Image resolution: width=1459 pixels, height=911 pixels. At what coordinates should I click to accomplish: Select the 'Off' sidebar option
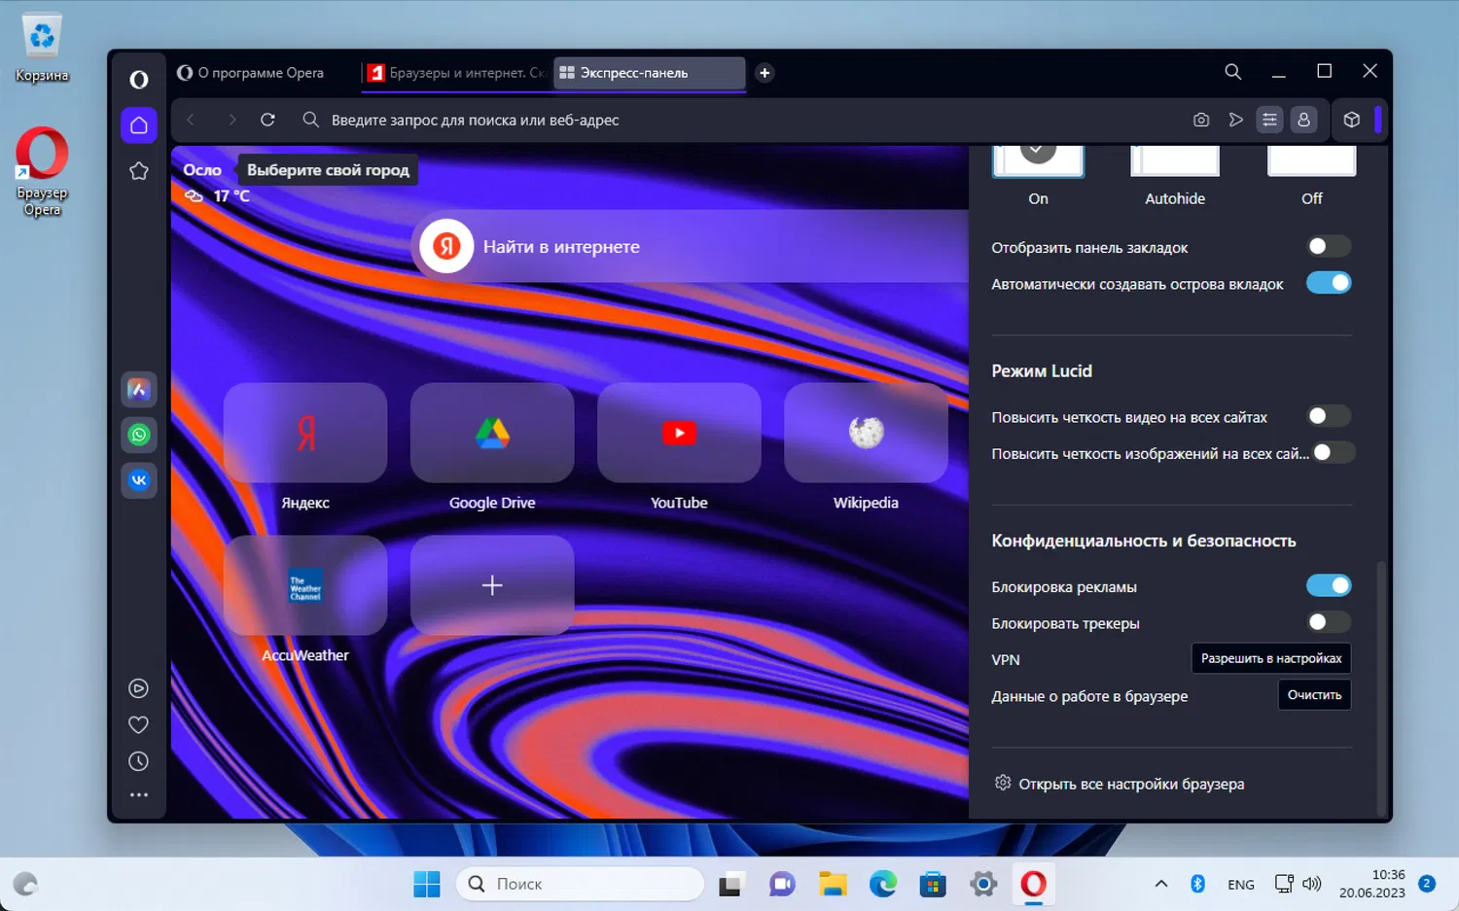pos(1312,176)
